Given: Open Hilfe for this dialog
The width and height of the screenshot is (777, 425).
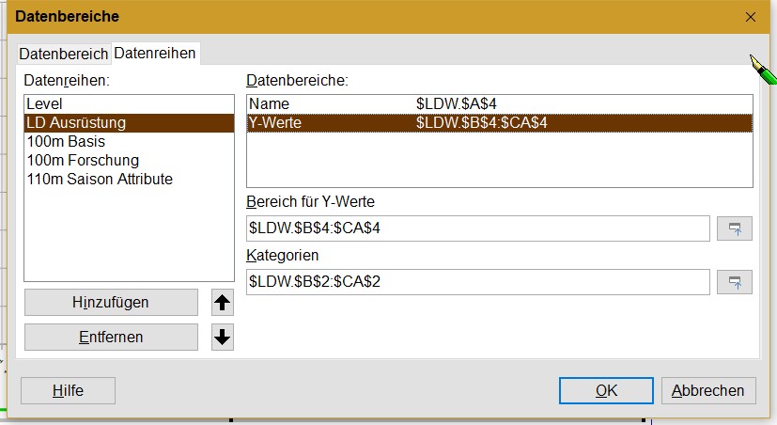Looking at the screenshot, I should 68,391.
